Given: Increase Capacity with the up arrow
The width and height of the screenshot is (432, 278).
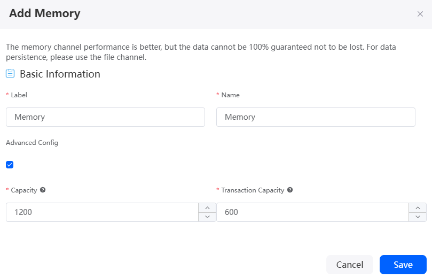Looking at the screenshot, I should point(207,207).
